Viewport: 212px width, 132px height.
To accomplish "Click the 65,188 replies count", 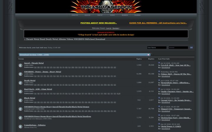I will point(151,74).
